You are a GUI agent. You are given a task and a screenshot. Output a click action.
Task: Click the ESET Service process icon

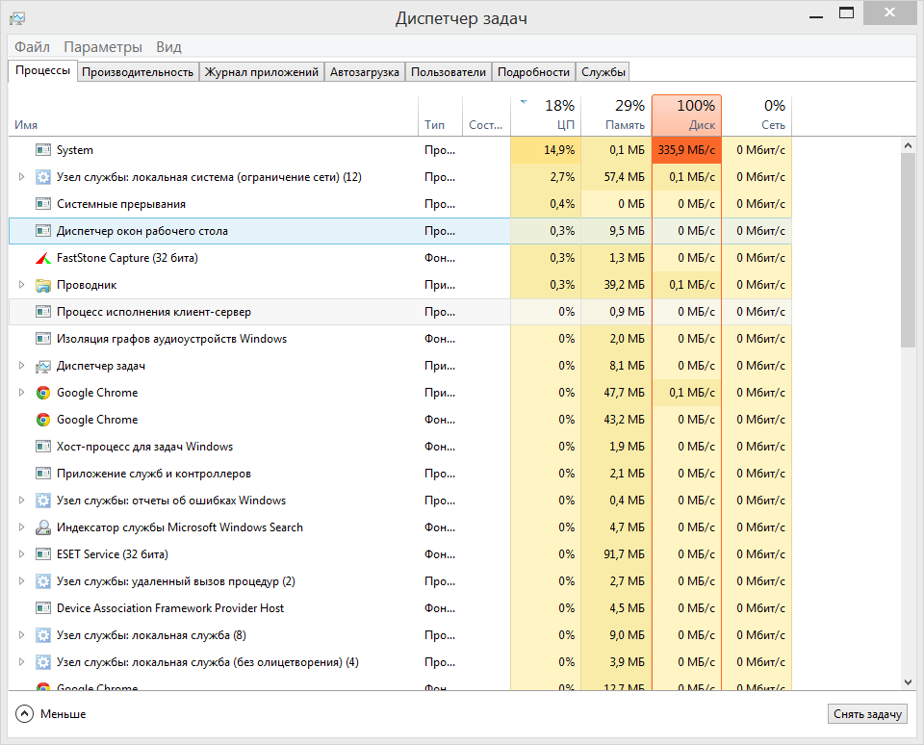42,554
